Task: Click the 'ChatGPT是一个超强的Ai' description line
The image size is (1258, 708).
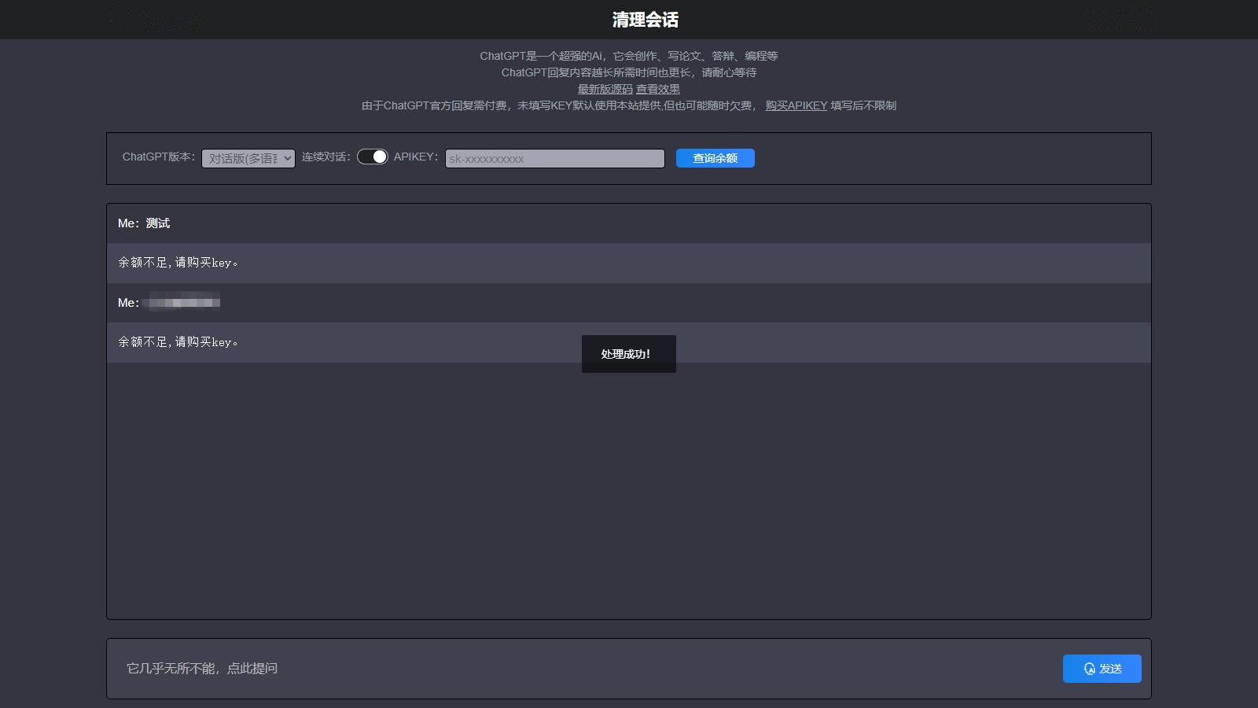Action: point(629,56)
